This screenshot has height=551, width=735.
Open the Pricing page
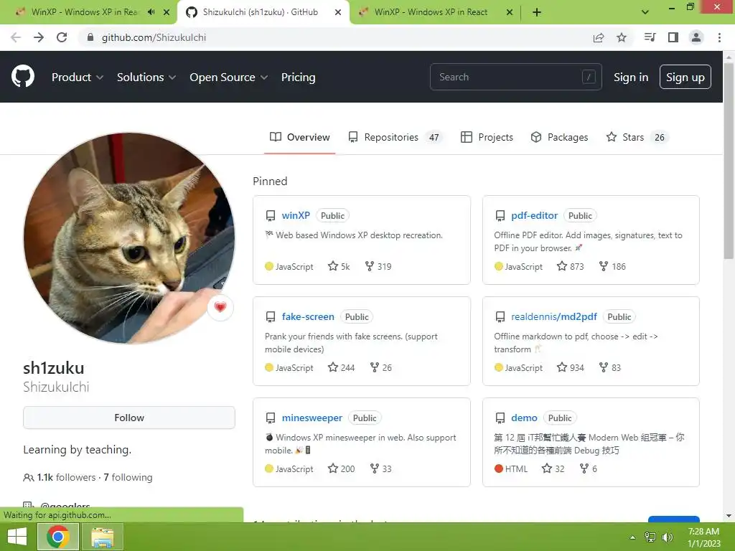[x=298, y=77]
